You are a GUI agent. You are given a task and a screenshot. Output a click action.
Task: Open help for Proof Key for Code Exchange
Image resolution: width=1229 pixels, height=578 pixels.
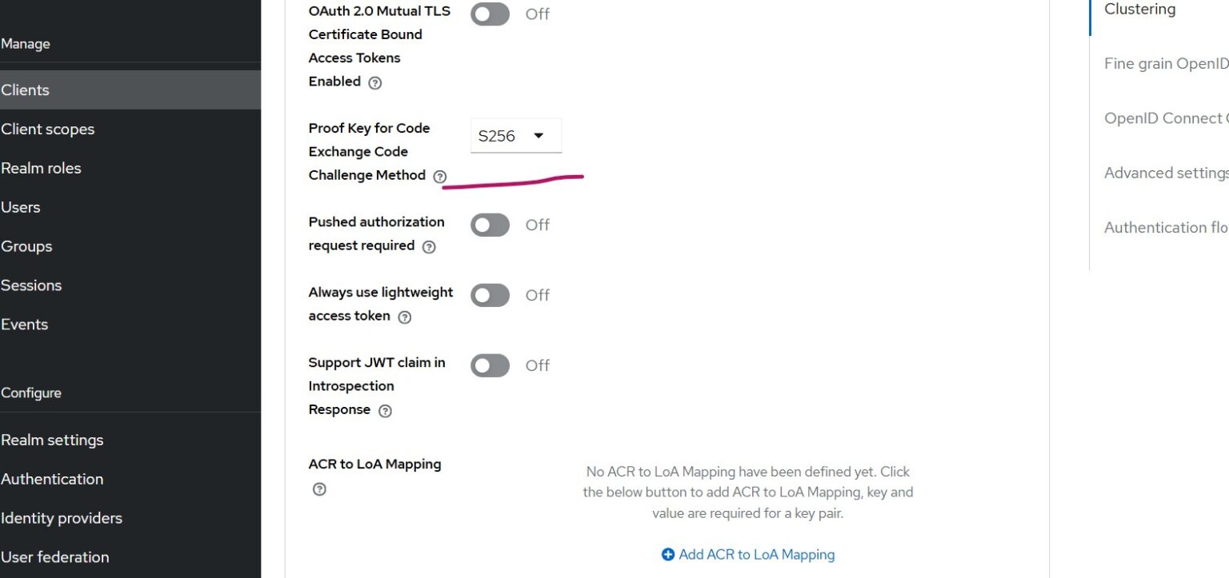coord(439,176)
